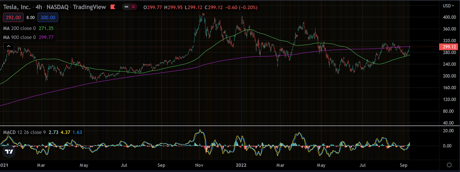
Task: Open the chart settings gear icon
Action: 449,165
